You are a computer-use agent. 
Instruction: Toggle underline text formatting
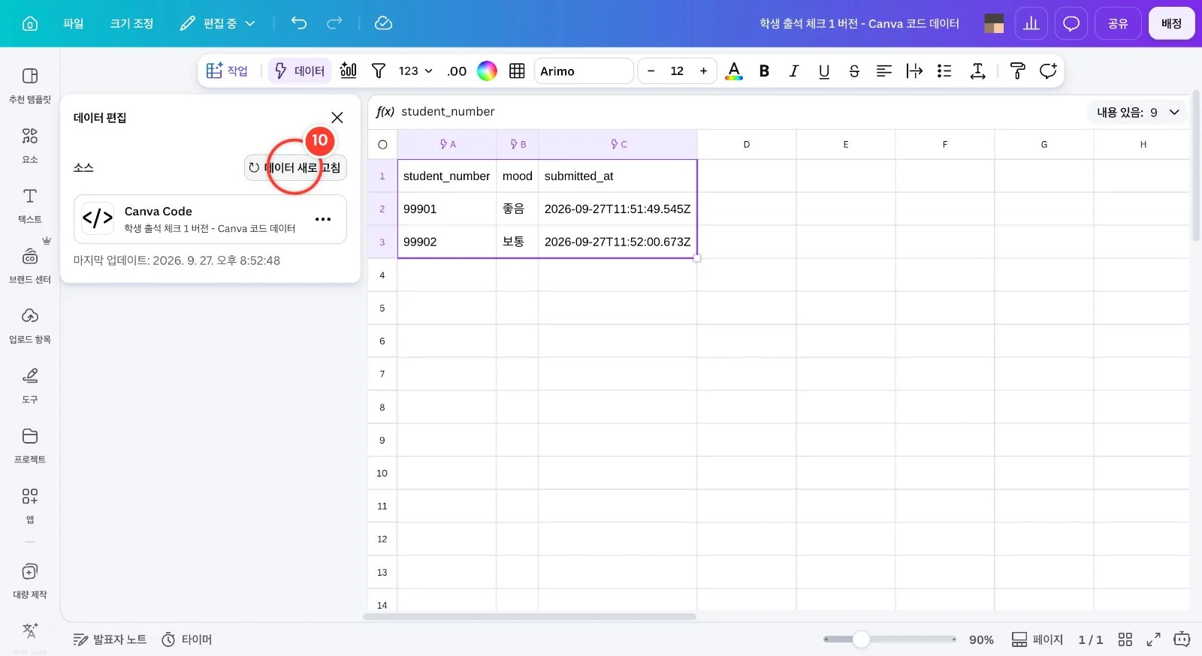pos(824,71)
